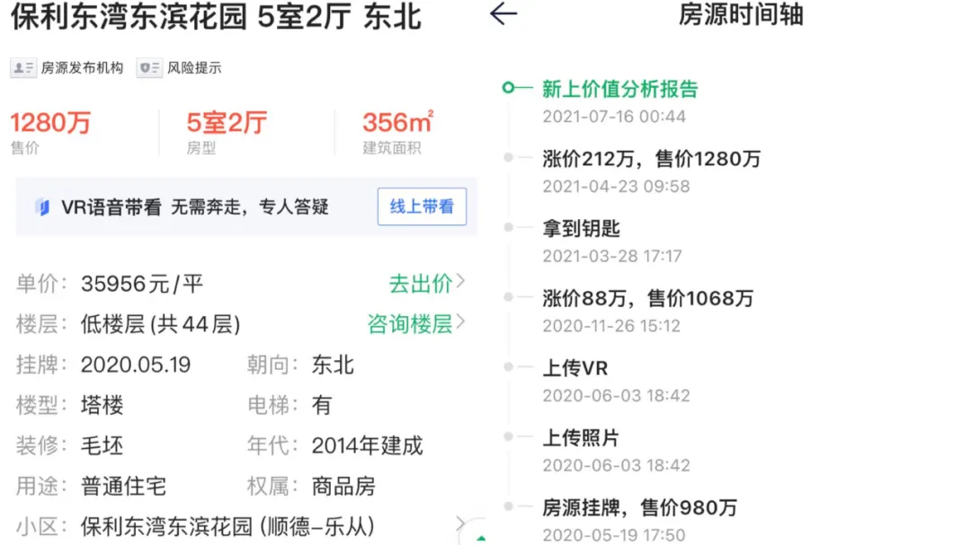Select timeline marker for 上传照片

[508, 436]
